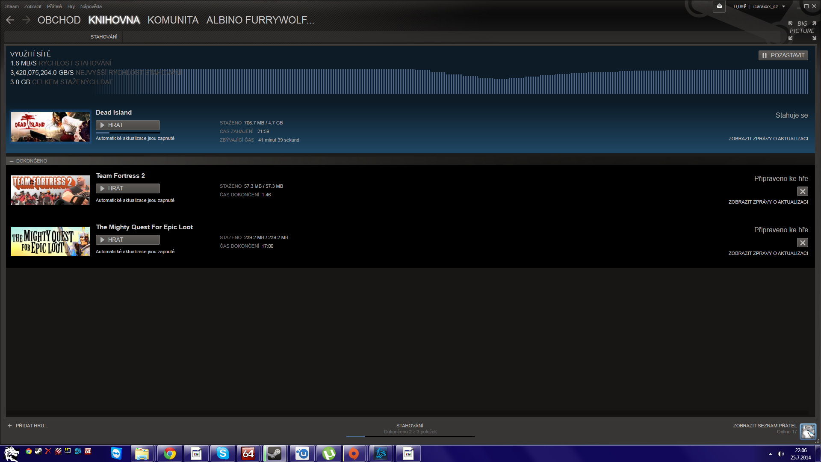The image size is (821, 462).
Task: Show hidden system tray icons
Action: 770,454
